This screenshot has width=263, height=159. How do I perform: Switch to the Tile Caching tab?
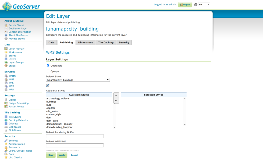(x=106, y=42)
